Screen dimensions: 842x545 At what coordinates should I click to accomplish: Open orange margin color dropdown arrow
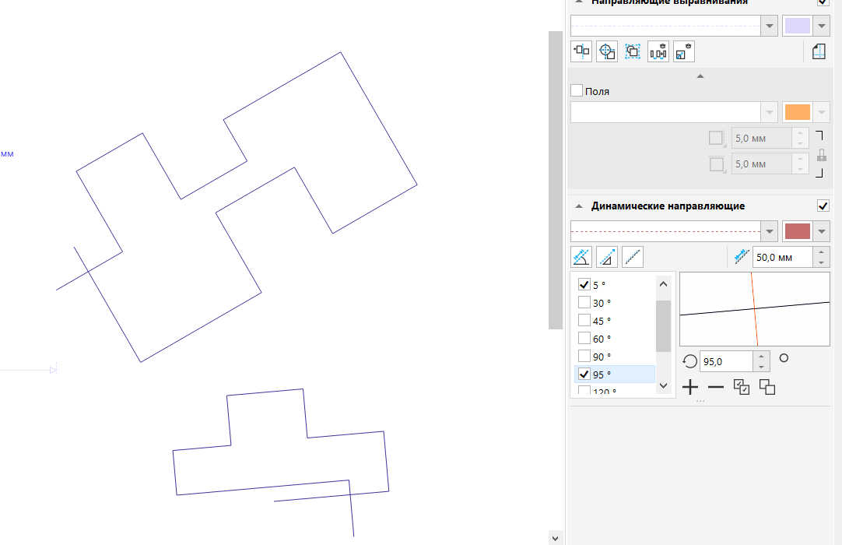click(822, 112)
